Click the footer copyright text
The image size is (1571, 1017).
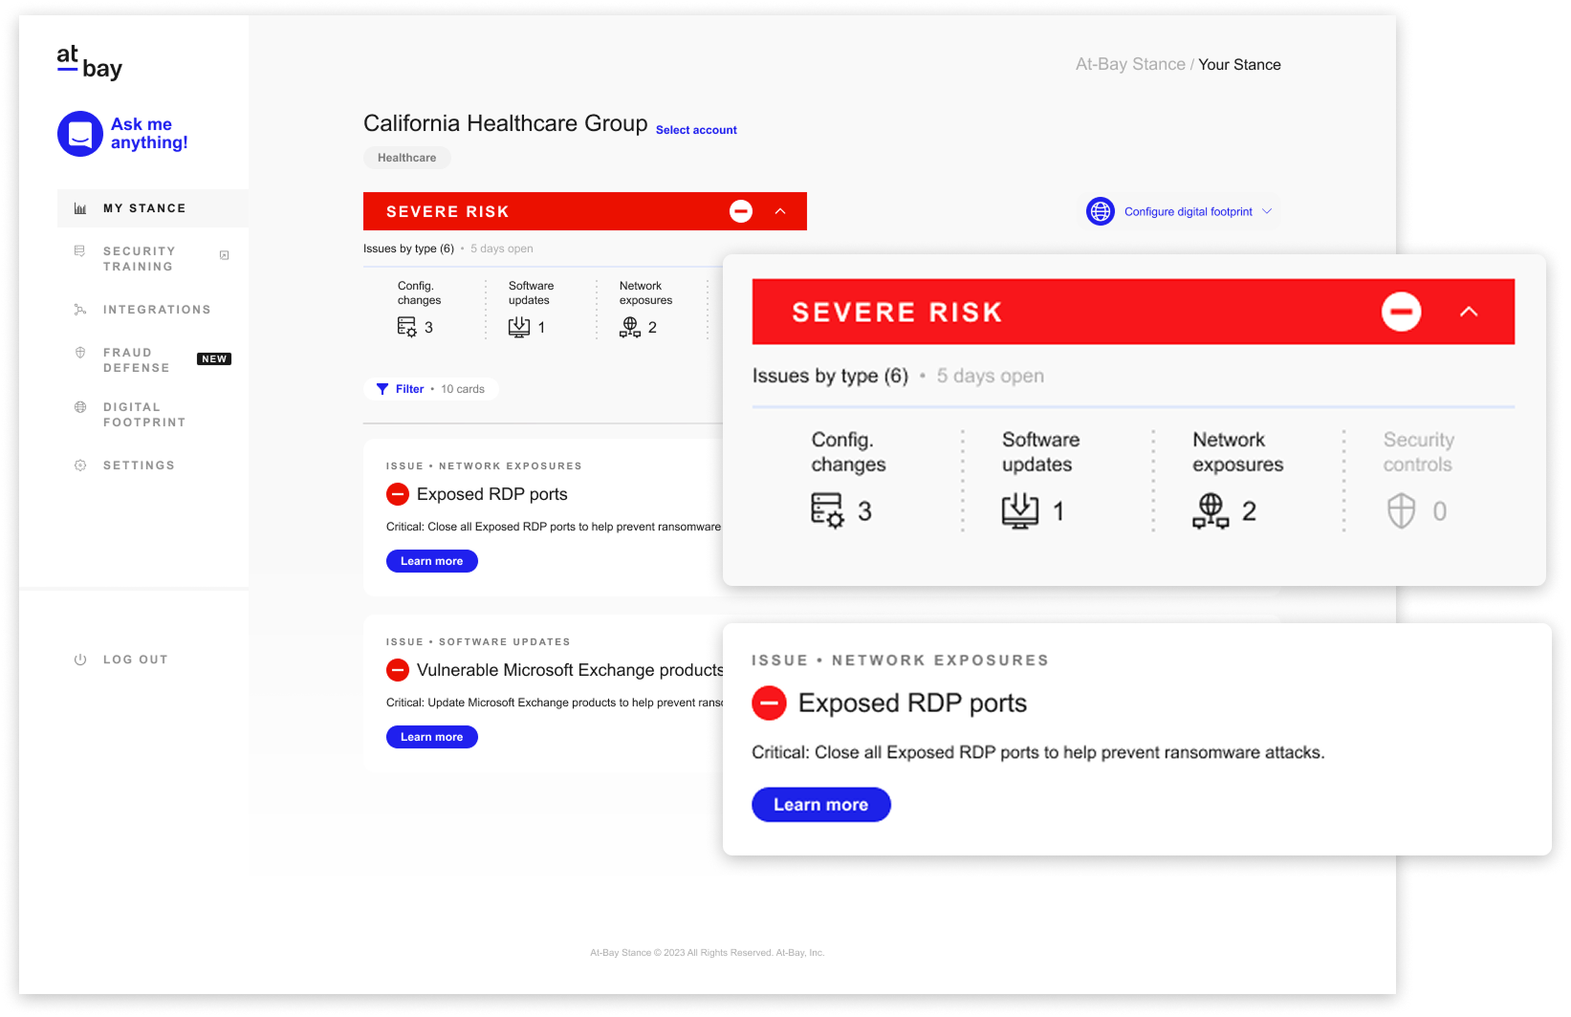click(708, 953)
